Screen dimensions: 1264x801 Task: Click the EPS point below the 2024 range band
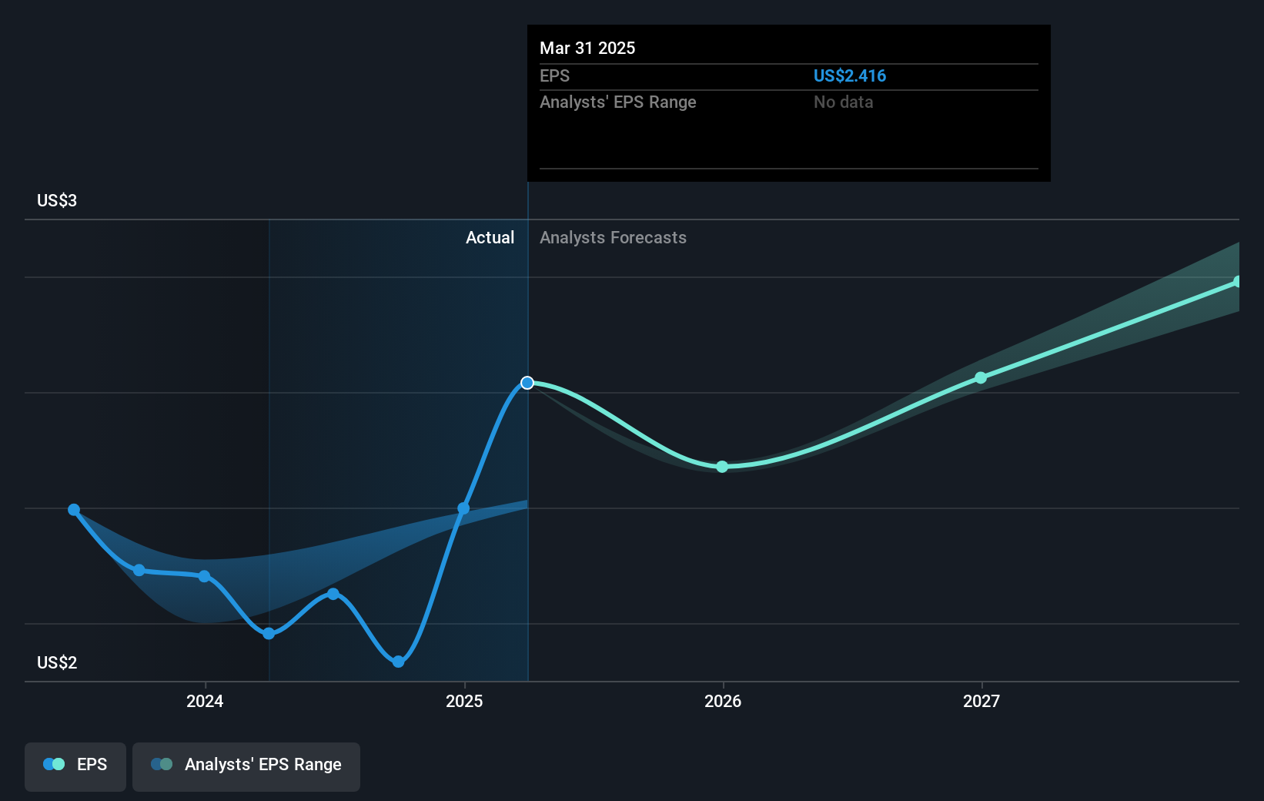[269, 634]
